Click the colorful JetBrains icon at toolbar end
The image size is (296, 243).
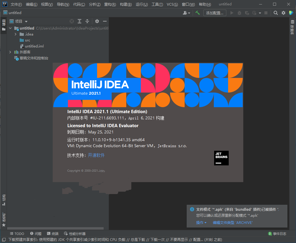pos(291,13)
